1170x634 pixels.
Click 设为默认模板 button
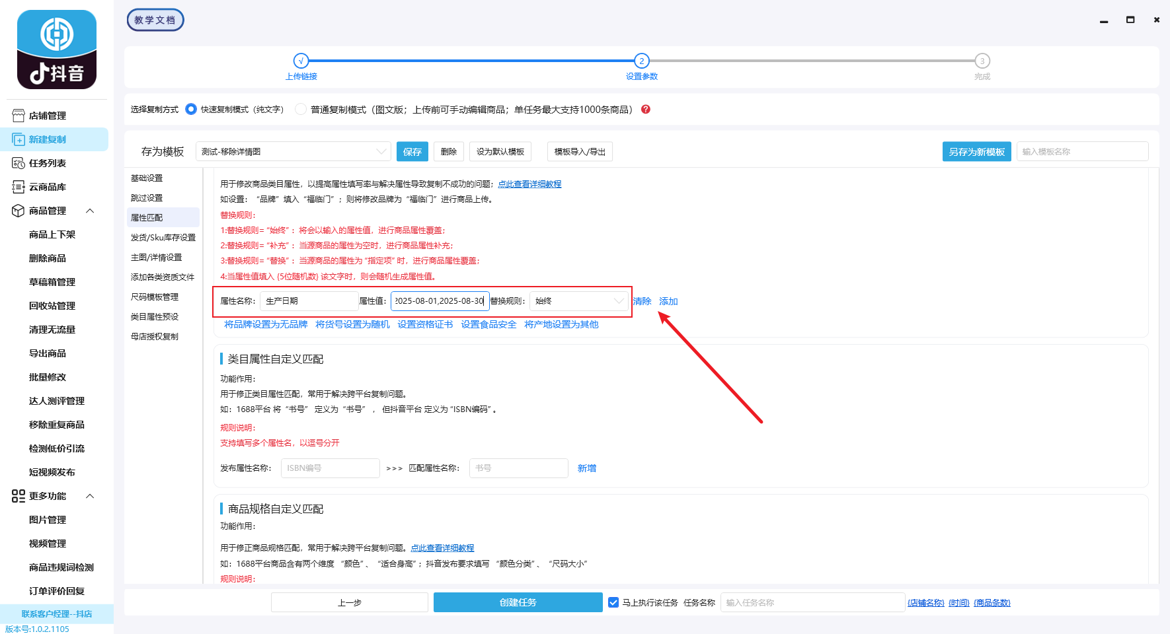coord(500,152)
